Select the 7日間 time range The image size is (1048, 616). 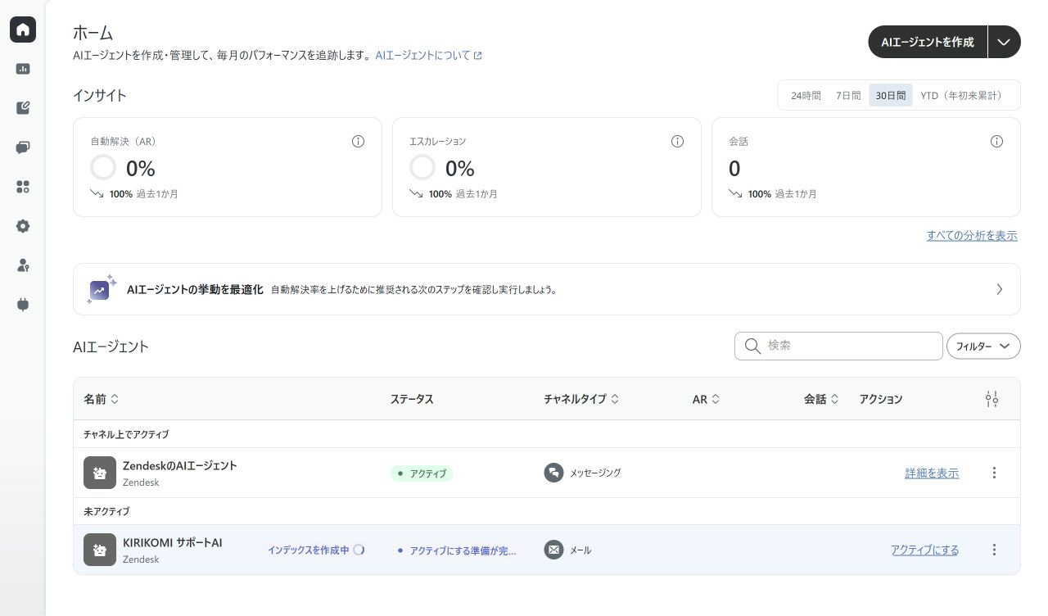848,95
